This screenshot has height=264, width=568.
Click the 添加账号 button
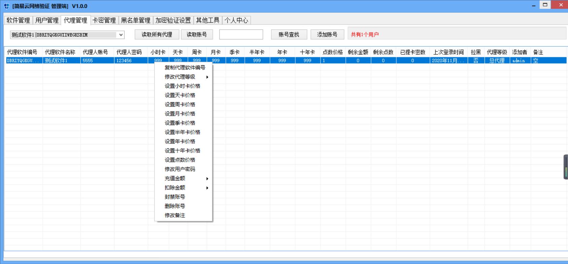[x=327, y=35]
